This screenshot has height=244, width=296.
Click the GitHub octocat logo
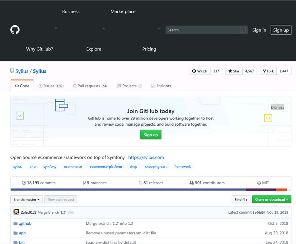click(x=14, y=30)
